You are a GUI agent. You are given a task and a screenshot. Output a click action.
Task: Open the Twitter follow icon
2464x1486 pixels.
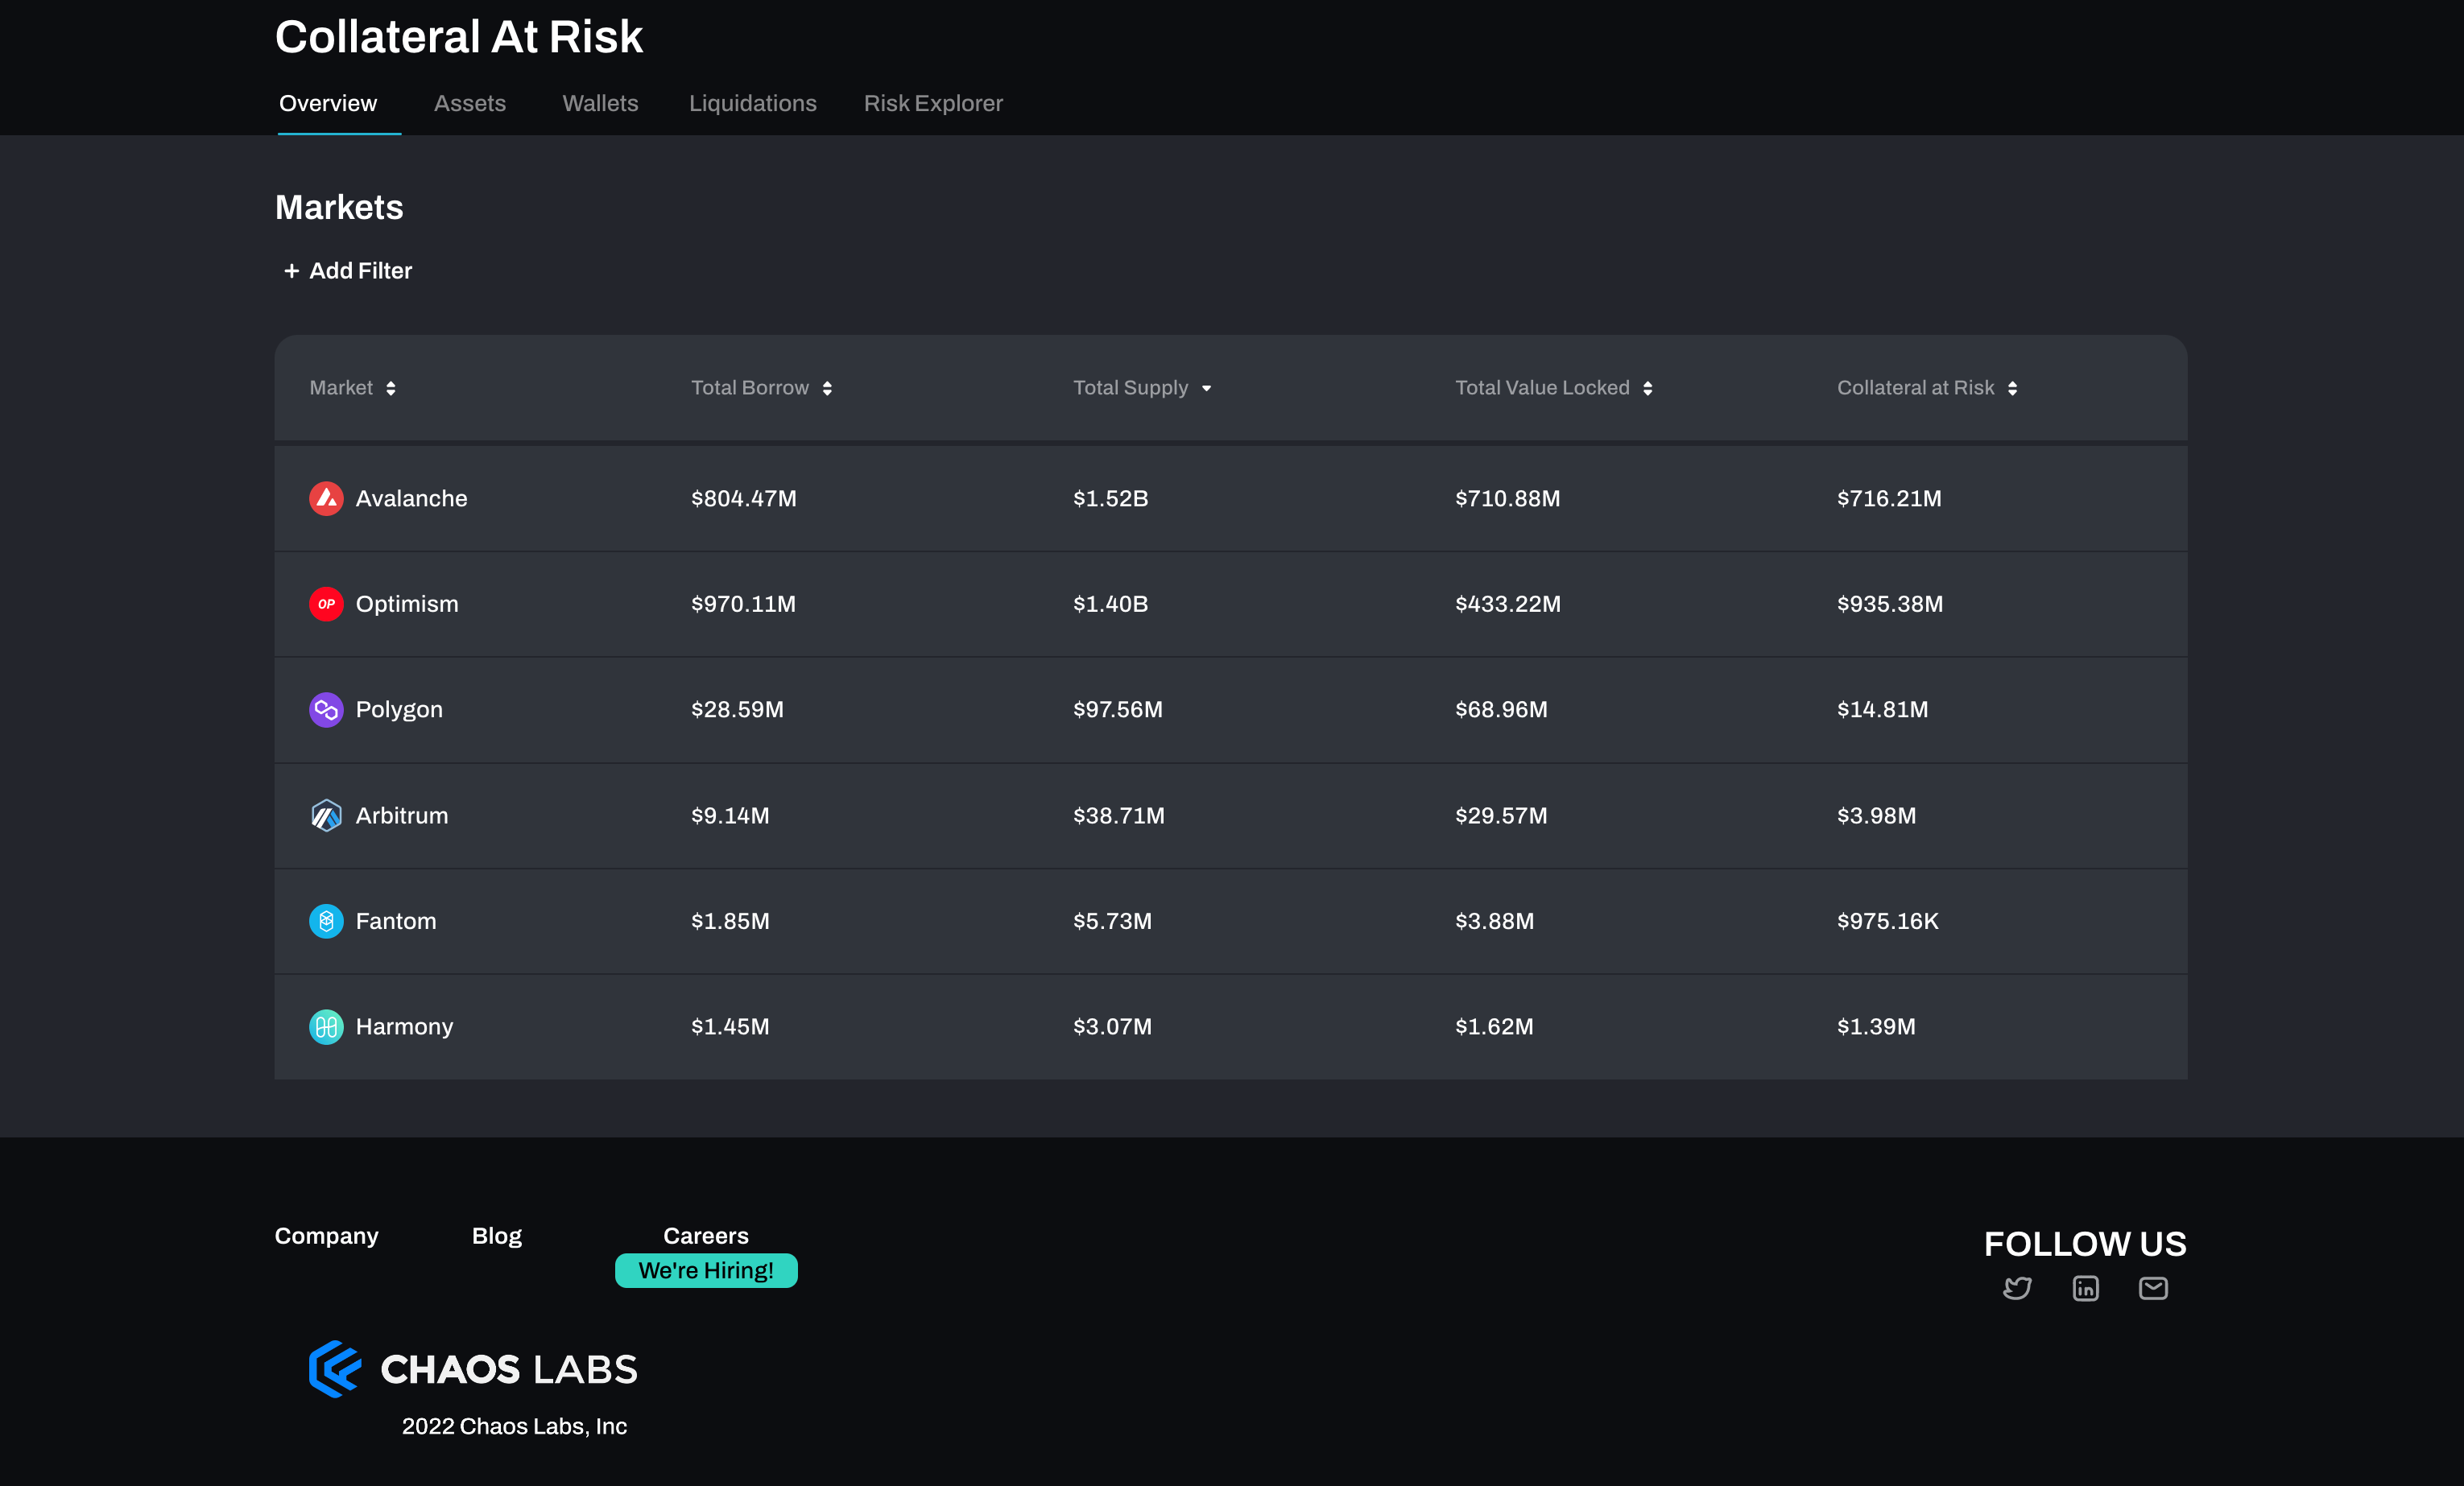pyautogui.click(x=2017, y=1288)
